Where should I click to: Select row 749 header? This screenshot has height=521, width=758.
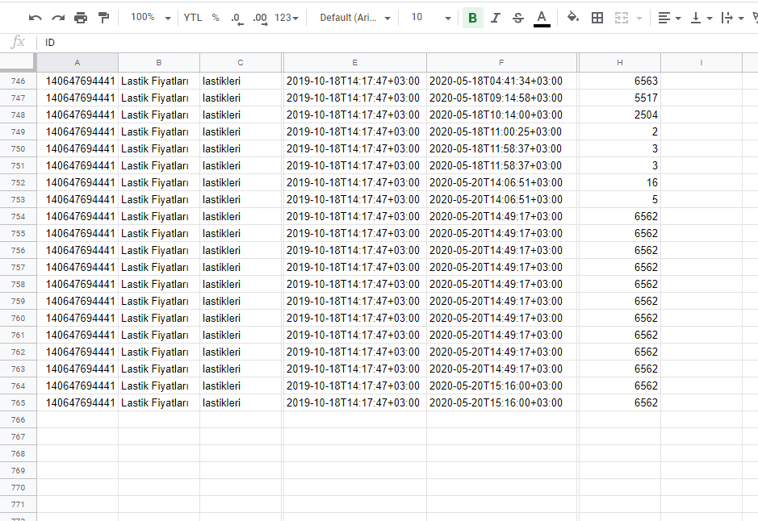pos(18,131)
